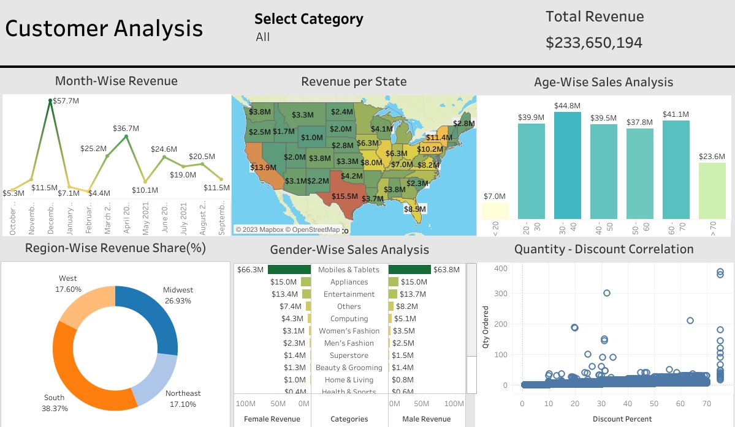Click the Male Revenue axis title
Screen dimensions: 735x427
click(427, 419)
